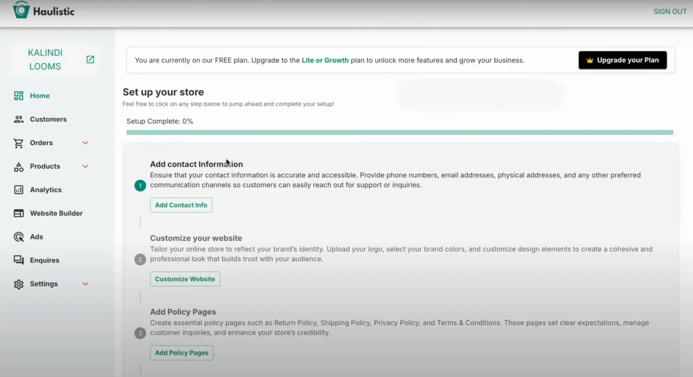Open store link icon beside Kalindi Looms
The height and width of the screenshot is (377, 693).
(90, 60)
